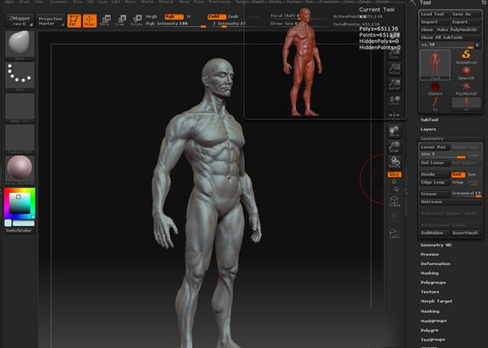488x348 pixels.
Task: Click the Rotate icon in top toolbar
Action: click(x=136, y=20)
